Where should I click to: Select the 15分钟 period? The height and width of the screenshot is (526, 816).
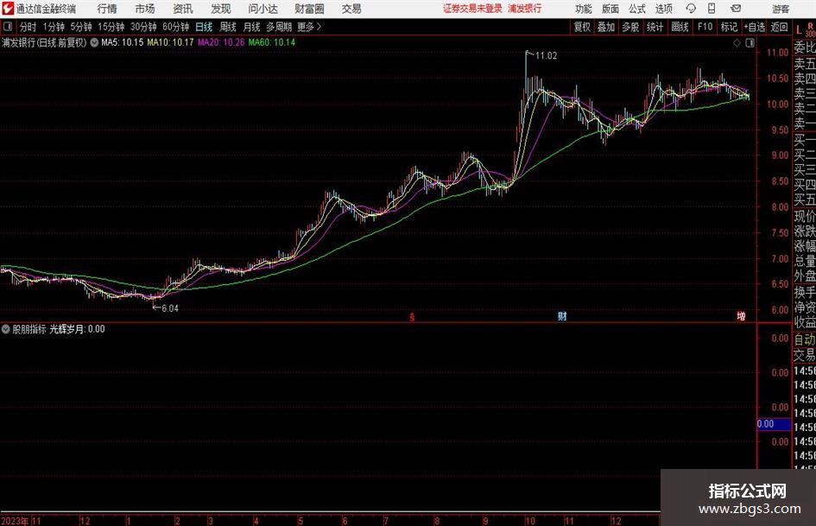(111, 27)
